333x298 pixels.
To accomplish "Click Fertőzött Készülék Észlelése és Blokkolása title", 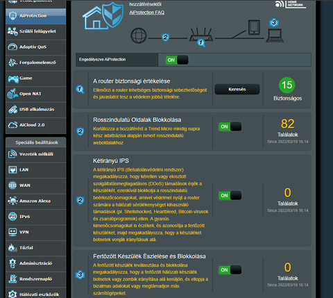I will (149, 256).
